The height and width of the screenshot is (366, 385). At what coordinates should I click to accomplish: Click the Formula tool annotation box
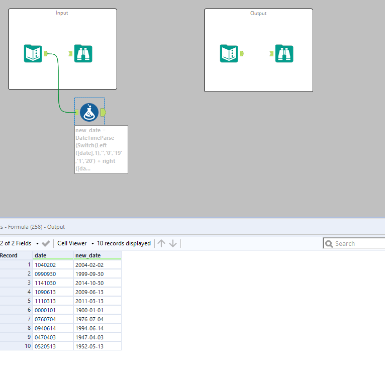[x=101, y=150]
